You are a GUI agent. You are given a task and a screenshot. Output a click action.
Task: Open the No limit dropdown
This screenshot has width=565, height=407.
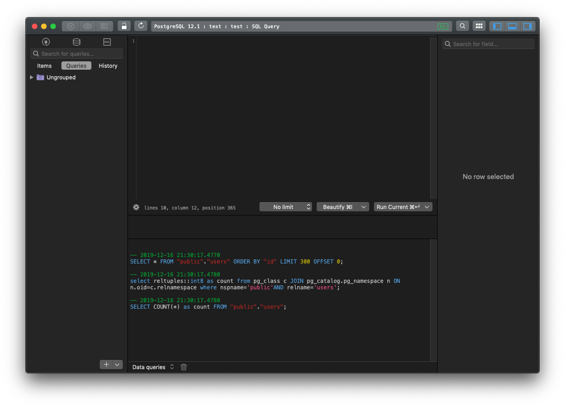[285, 207]
